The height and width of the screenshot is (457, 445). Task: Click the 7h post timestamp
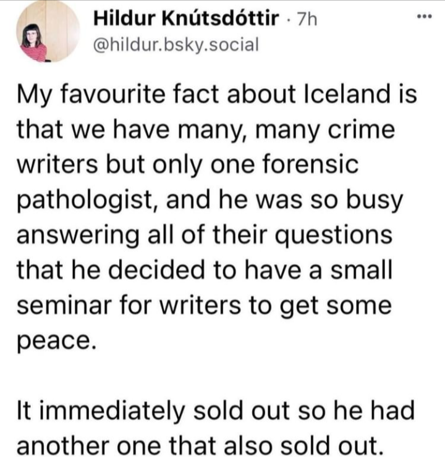coord(307,20)
